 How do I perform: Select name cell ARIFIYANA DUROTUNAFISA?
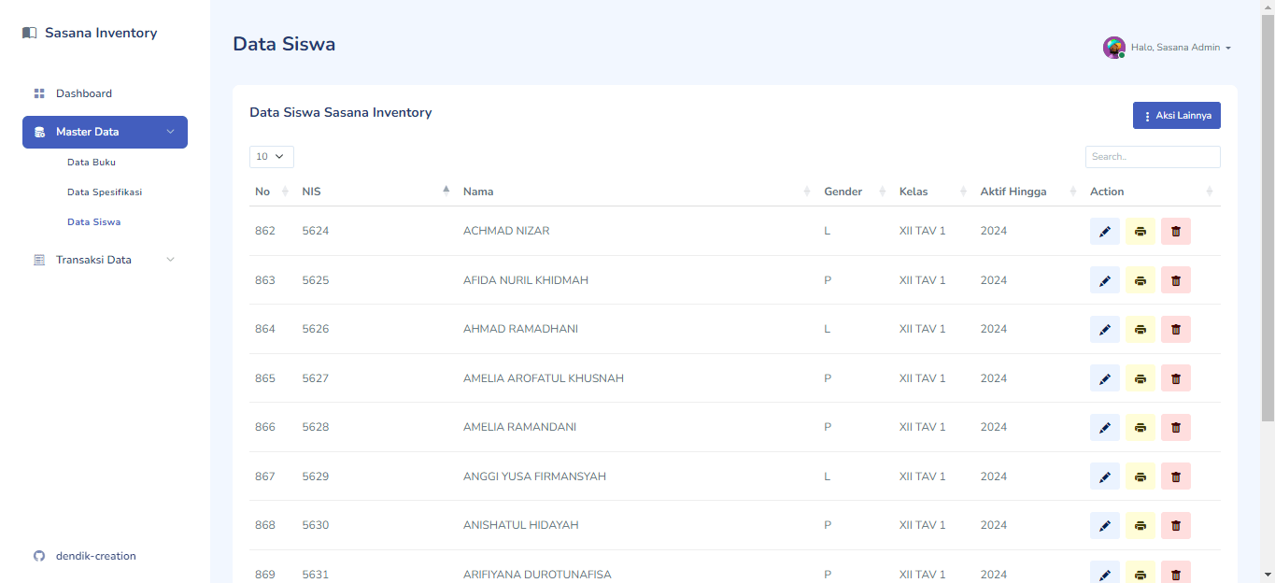(537, 575)
